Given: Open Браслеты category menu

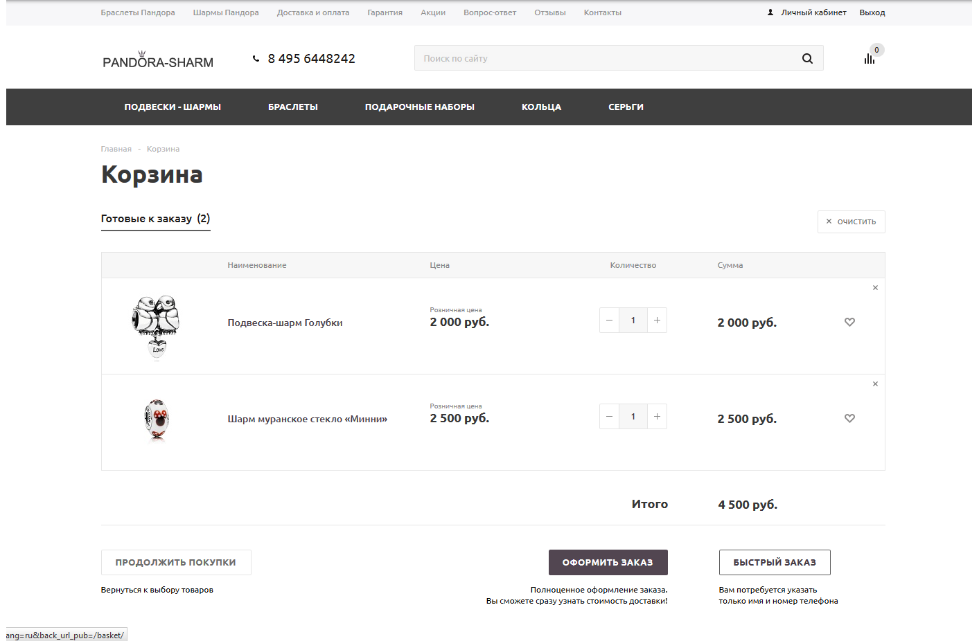Looking at the screenshot, I should pos(293,107).
